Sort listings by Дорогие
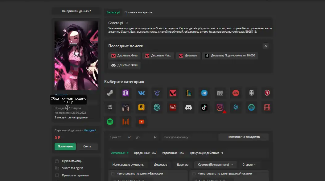Image resolution: width=325 pixels, height=181 pixels. pyautogui.click(x=183, y=165)
